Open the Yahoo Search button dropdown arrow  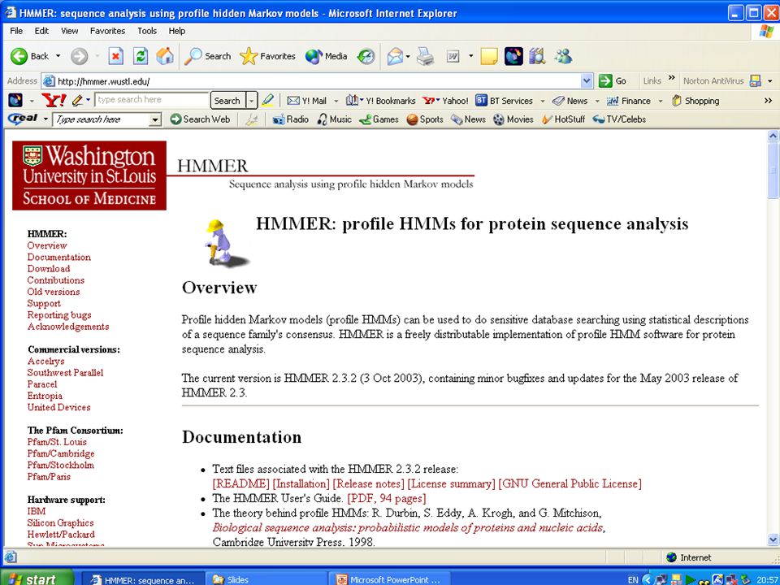(x=252, y=101)
